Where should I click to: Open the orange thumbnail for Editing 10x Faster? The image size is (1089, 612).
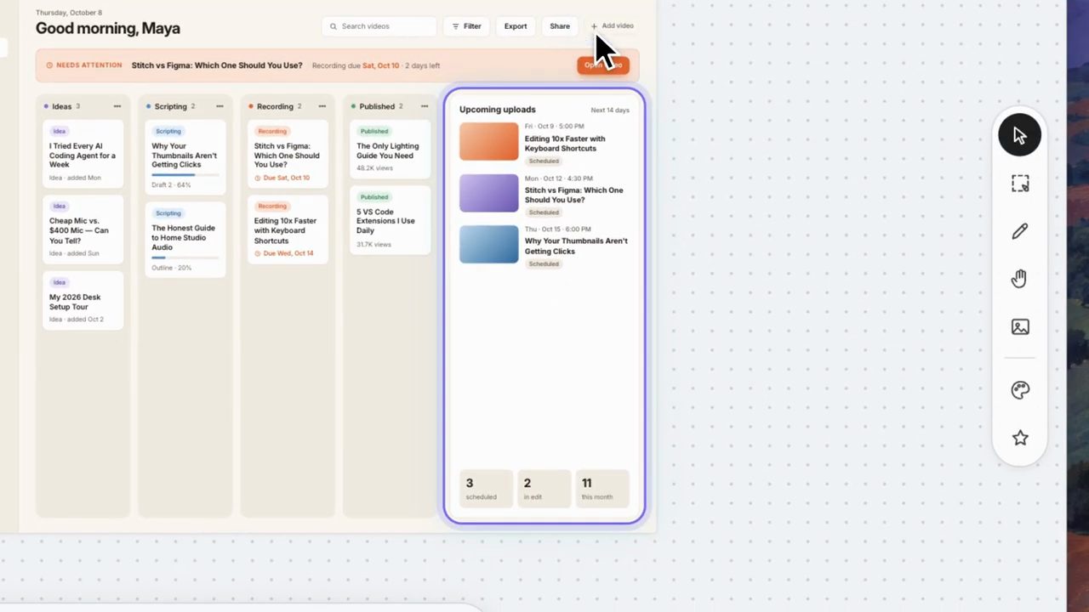pyautogui.click(x=488, y=141)
